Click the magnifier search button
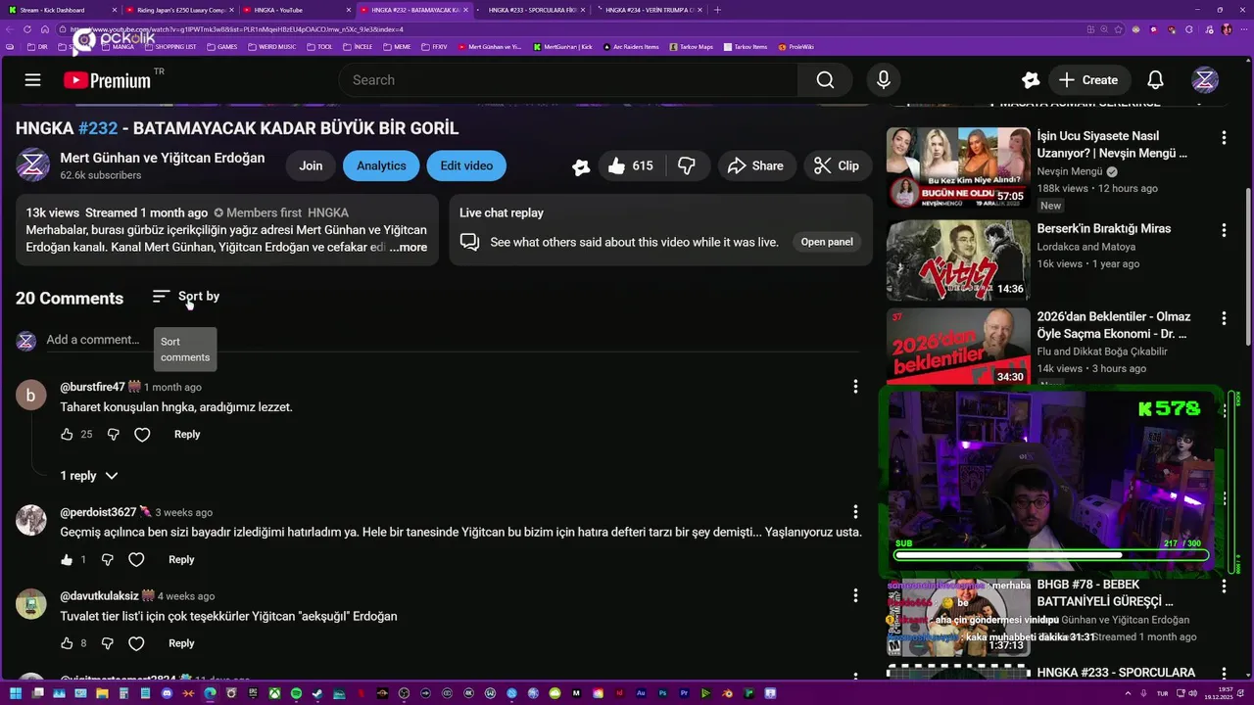1254x705 pixels. click(x=825, y=80)
